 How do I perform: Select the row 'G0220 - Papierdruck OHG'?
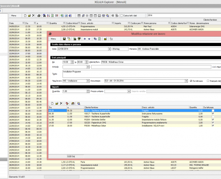coord(135,123)
